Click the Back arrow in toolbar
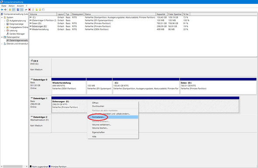 pos(2,10)
